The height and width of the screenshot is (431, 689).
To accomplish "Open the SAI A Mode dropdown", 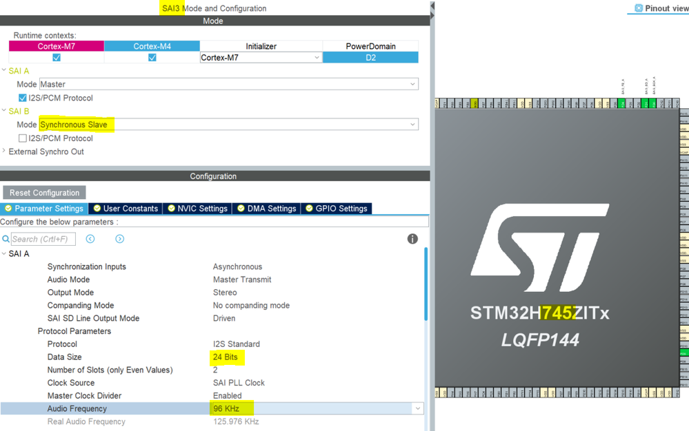I will click(x=229, y=84).
